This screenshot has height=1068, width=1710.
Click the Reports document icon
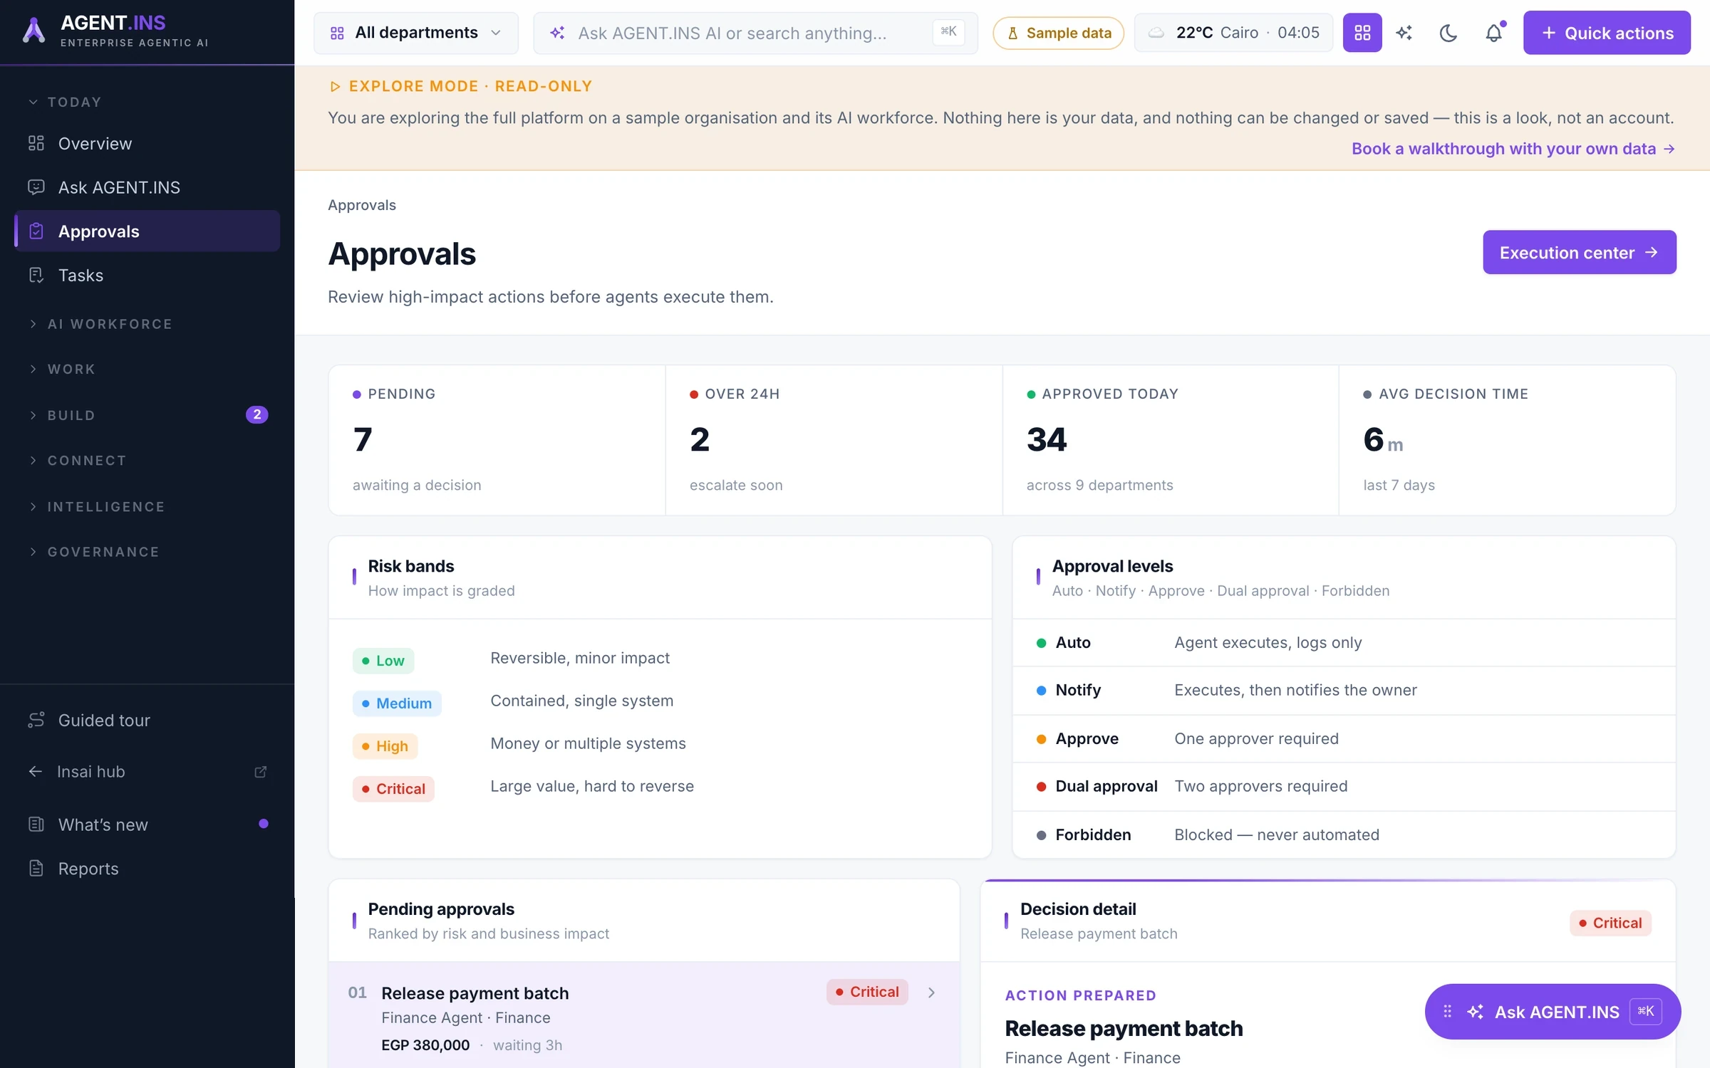pyautogui.click(x=36, y=868)
